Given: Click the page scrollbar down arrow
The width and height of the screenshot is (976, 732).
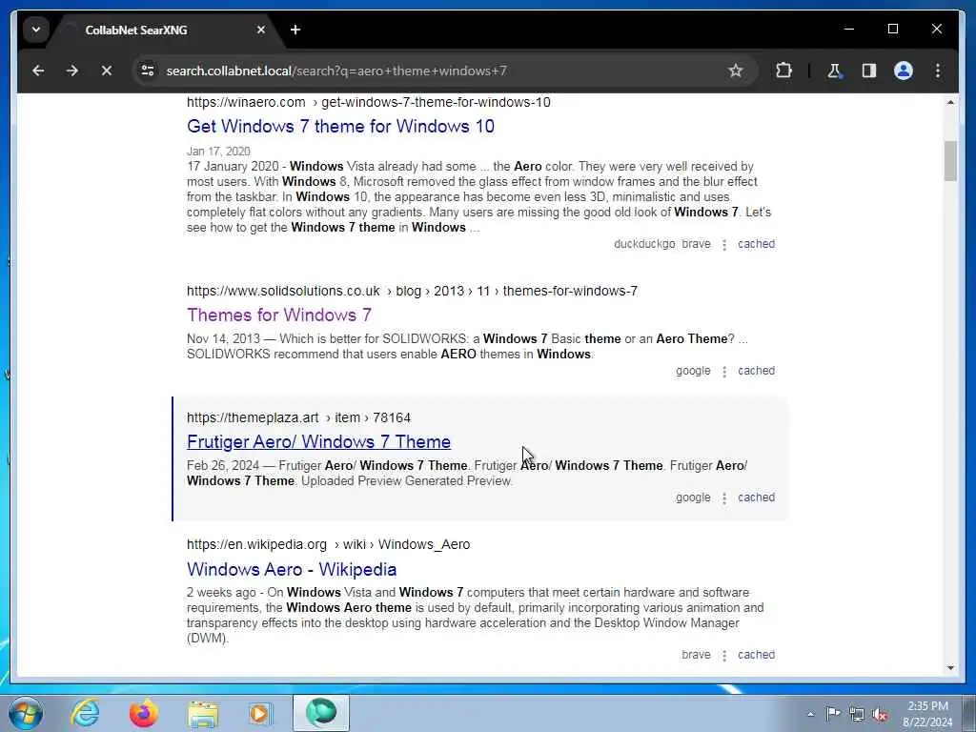Looking at the screenshot, I should pos(950,668).
